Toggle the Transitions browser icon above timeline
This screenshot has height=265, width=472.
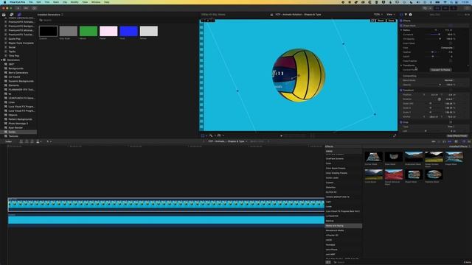pyautogui.click(x=469, y=141)
